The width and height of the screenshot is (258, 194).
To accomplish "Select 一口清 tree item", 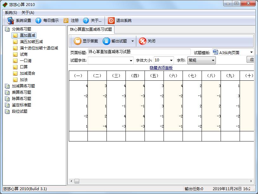I will pyautogui.click(x=26, y=61).
